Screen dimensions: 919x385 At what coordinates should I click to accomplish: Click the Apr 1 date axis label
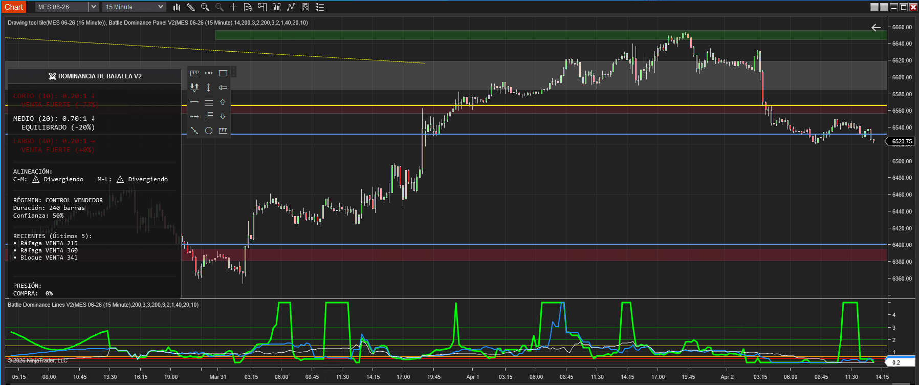(473, 377)
